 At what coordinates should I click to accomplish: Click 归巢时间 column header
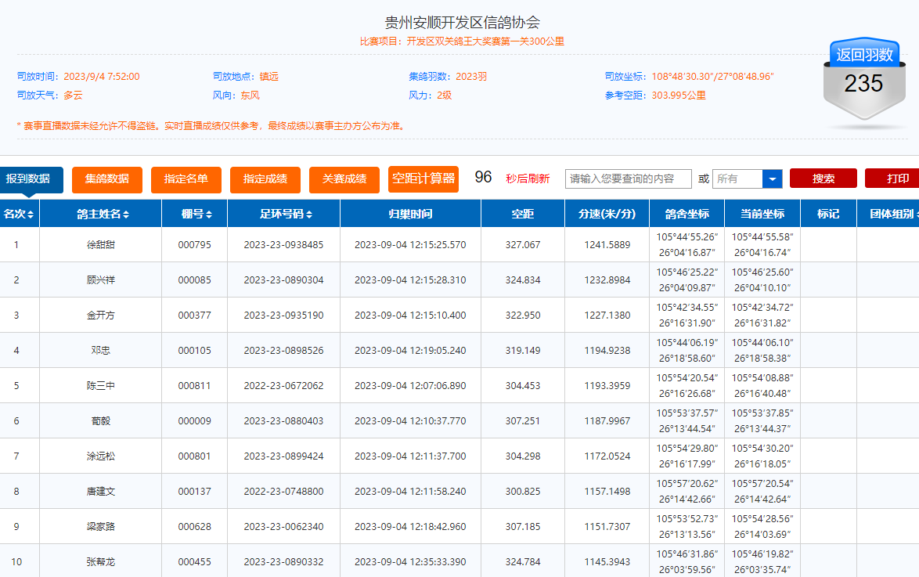410,214
